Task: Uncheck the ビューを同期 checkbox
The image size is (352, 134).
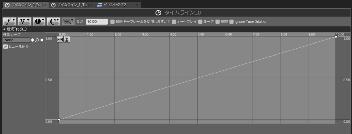Action: click(x=5, y=47)
